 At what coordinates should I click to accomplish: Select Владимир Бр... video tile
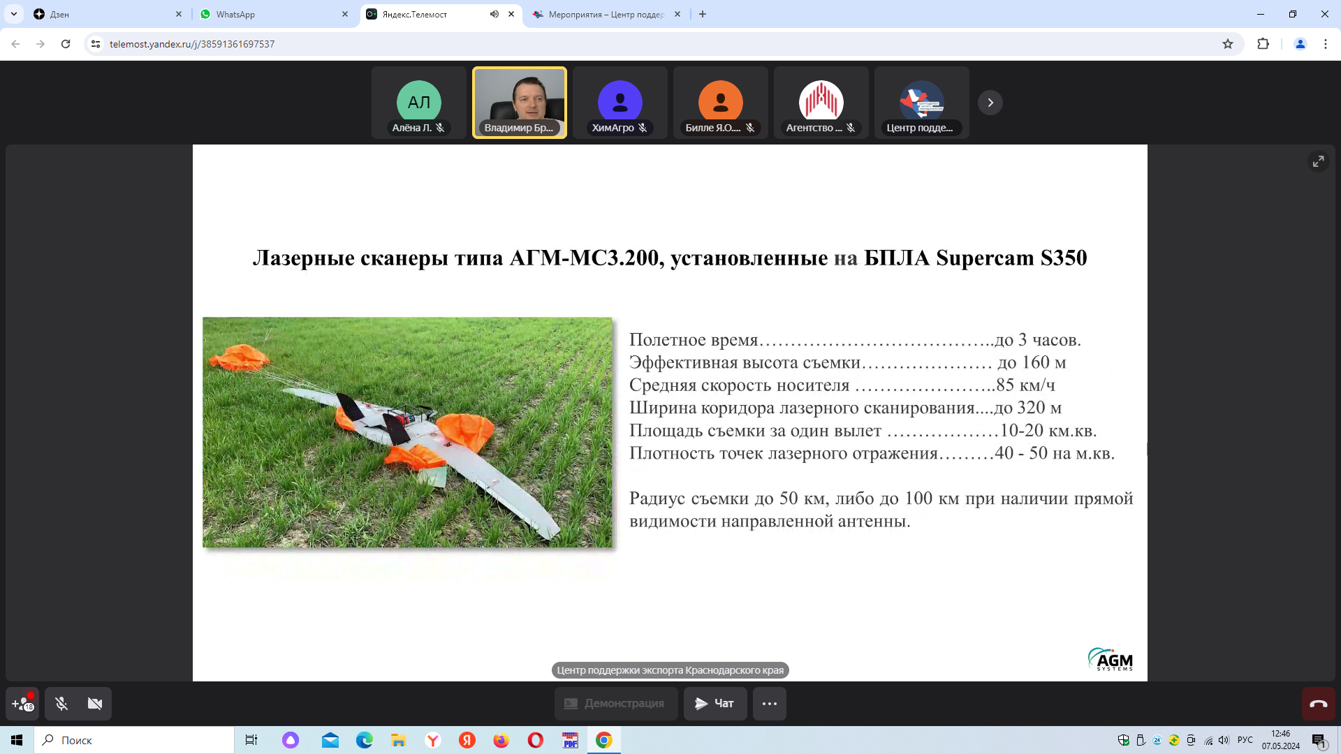tap(520, 103)
